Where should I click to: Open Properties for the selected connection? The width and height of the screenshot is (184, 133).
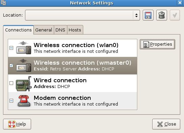[x=157, y=44]
